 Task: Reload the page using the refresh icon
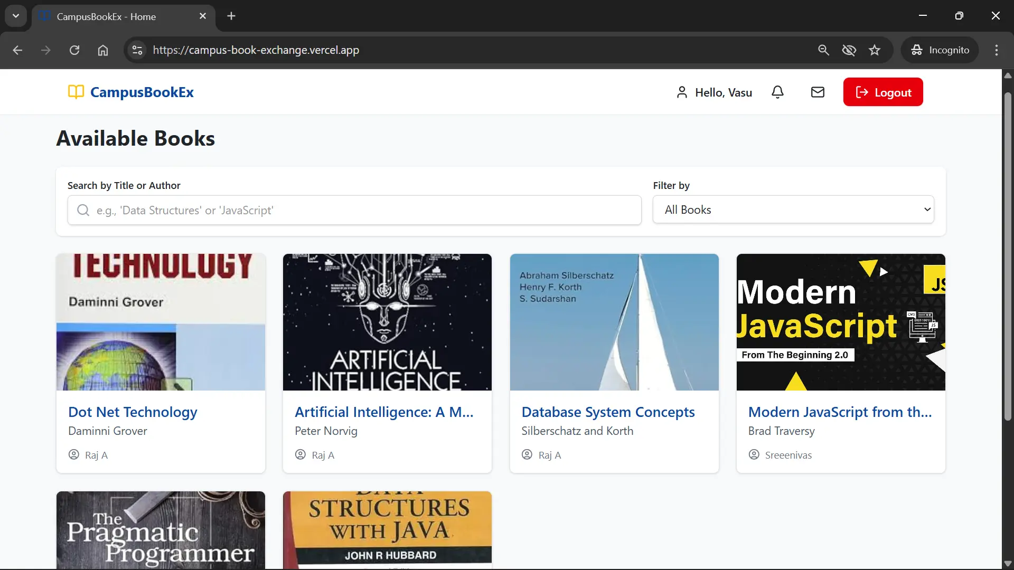point(74,50)
